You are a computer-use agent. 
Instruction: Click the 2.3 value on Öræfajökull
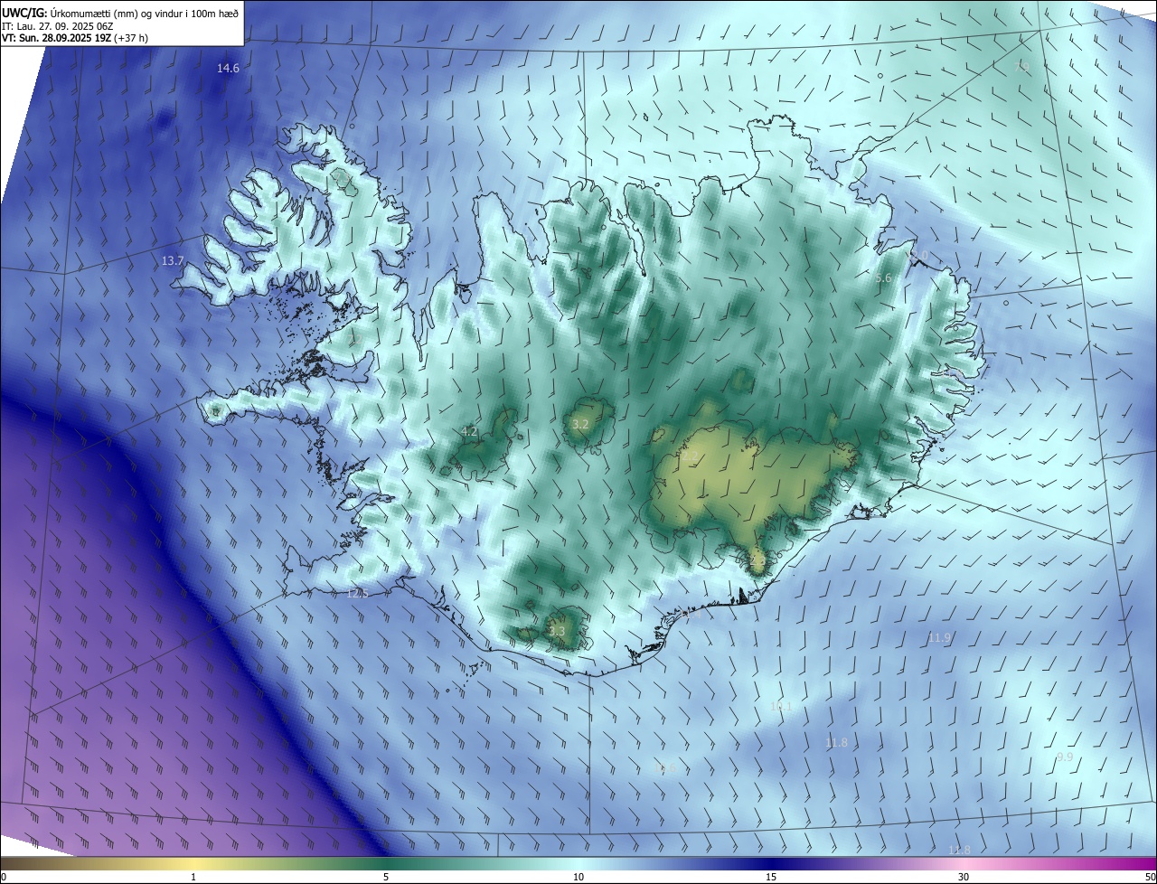pos(757,560)
